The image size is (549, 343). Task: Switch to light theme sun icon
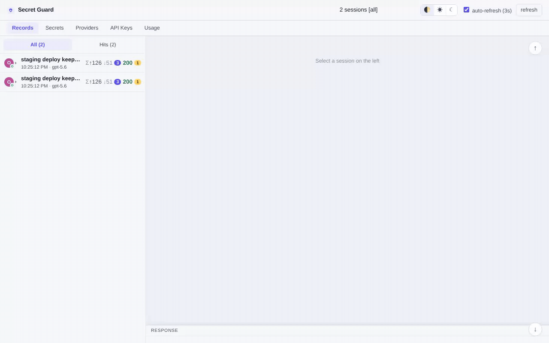point(440,10)
